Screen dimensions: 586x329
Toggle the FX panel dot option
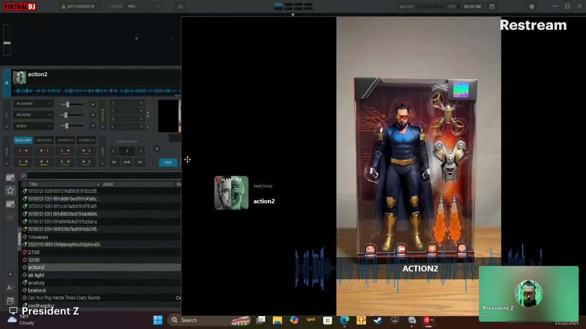click(x=6, y=126)
